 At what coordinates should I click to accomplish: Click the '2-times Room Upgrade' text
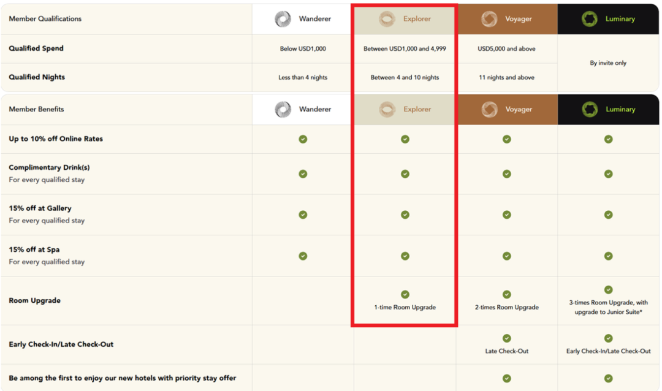point(507,308)
